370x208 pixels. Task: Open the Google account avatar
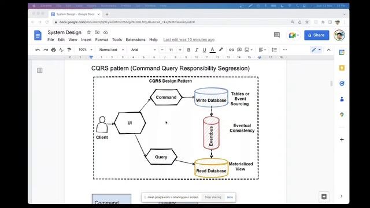click(339, 35)
